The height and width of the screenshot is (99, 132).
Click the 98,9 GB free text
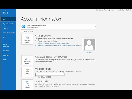tap(44, 77)
